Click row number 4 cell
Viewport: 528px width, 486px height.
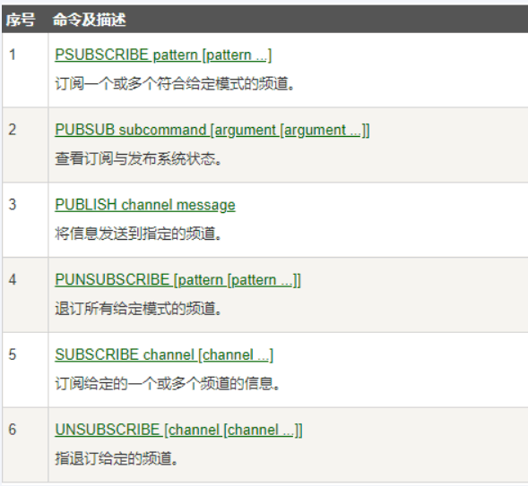tap(25, 294)
